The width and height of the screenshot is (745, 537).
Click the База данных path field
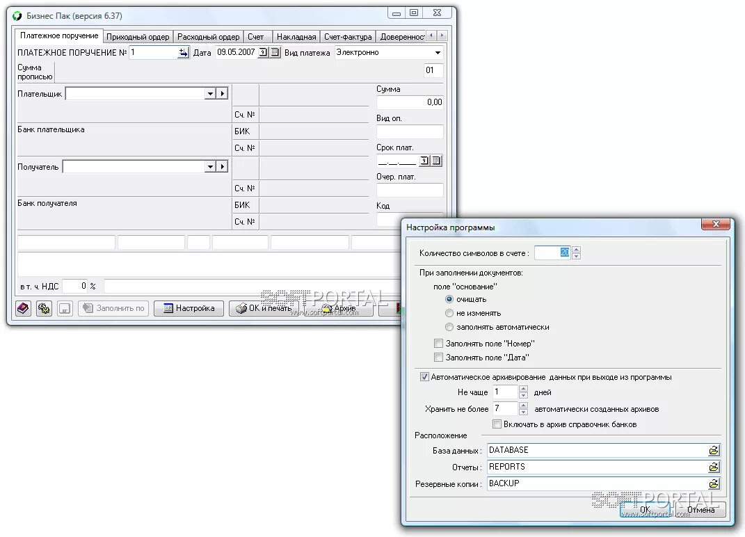pyautogui.click(x=598, y=451)
